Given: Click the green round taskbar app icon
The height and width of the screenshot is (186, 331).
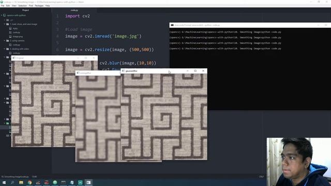Looking at the screenshot, I should [55, 182].
